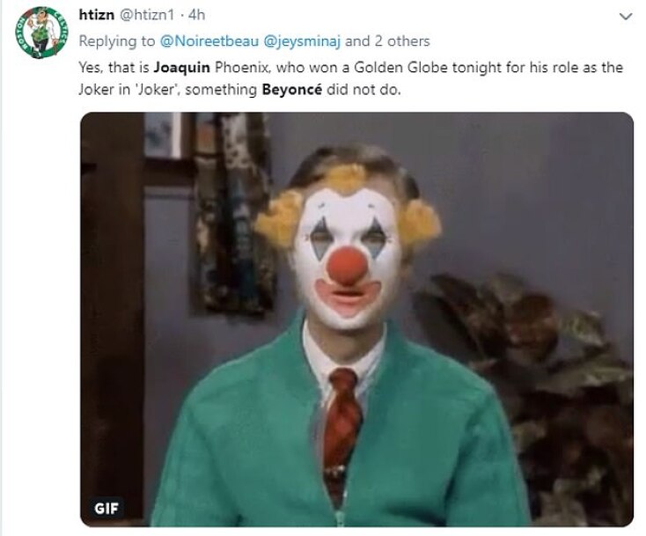Click the clown's red nose in GIF
Image resolution: width=646 pixels, height=536 pixels.
(x=348, y=266)
